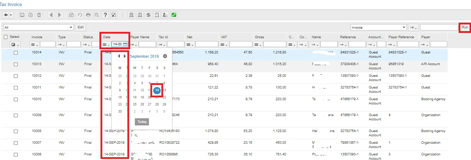Open back button dropdown arrow
Screen dimensions: 471x160
11,15
